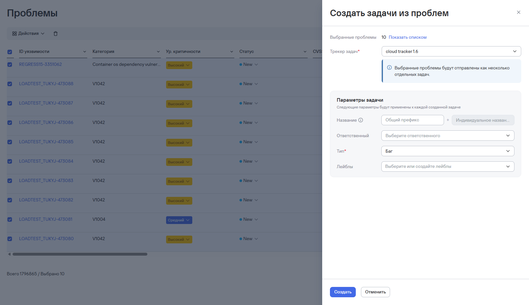Click the Показать списком link

407,37
